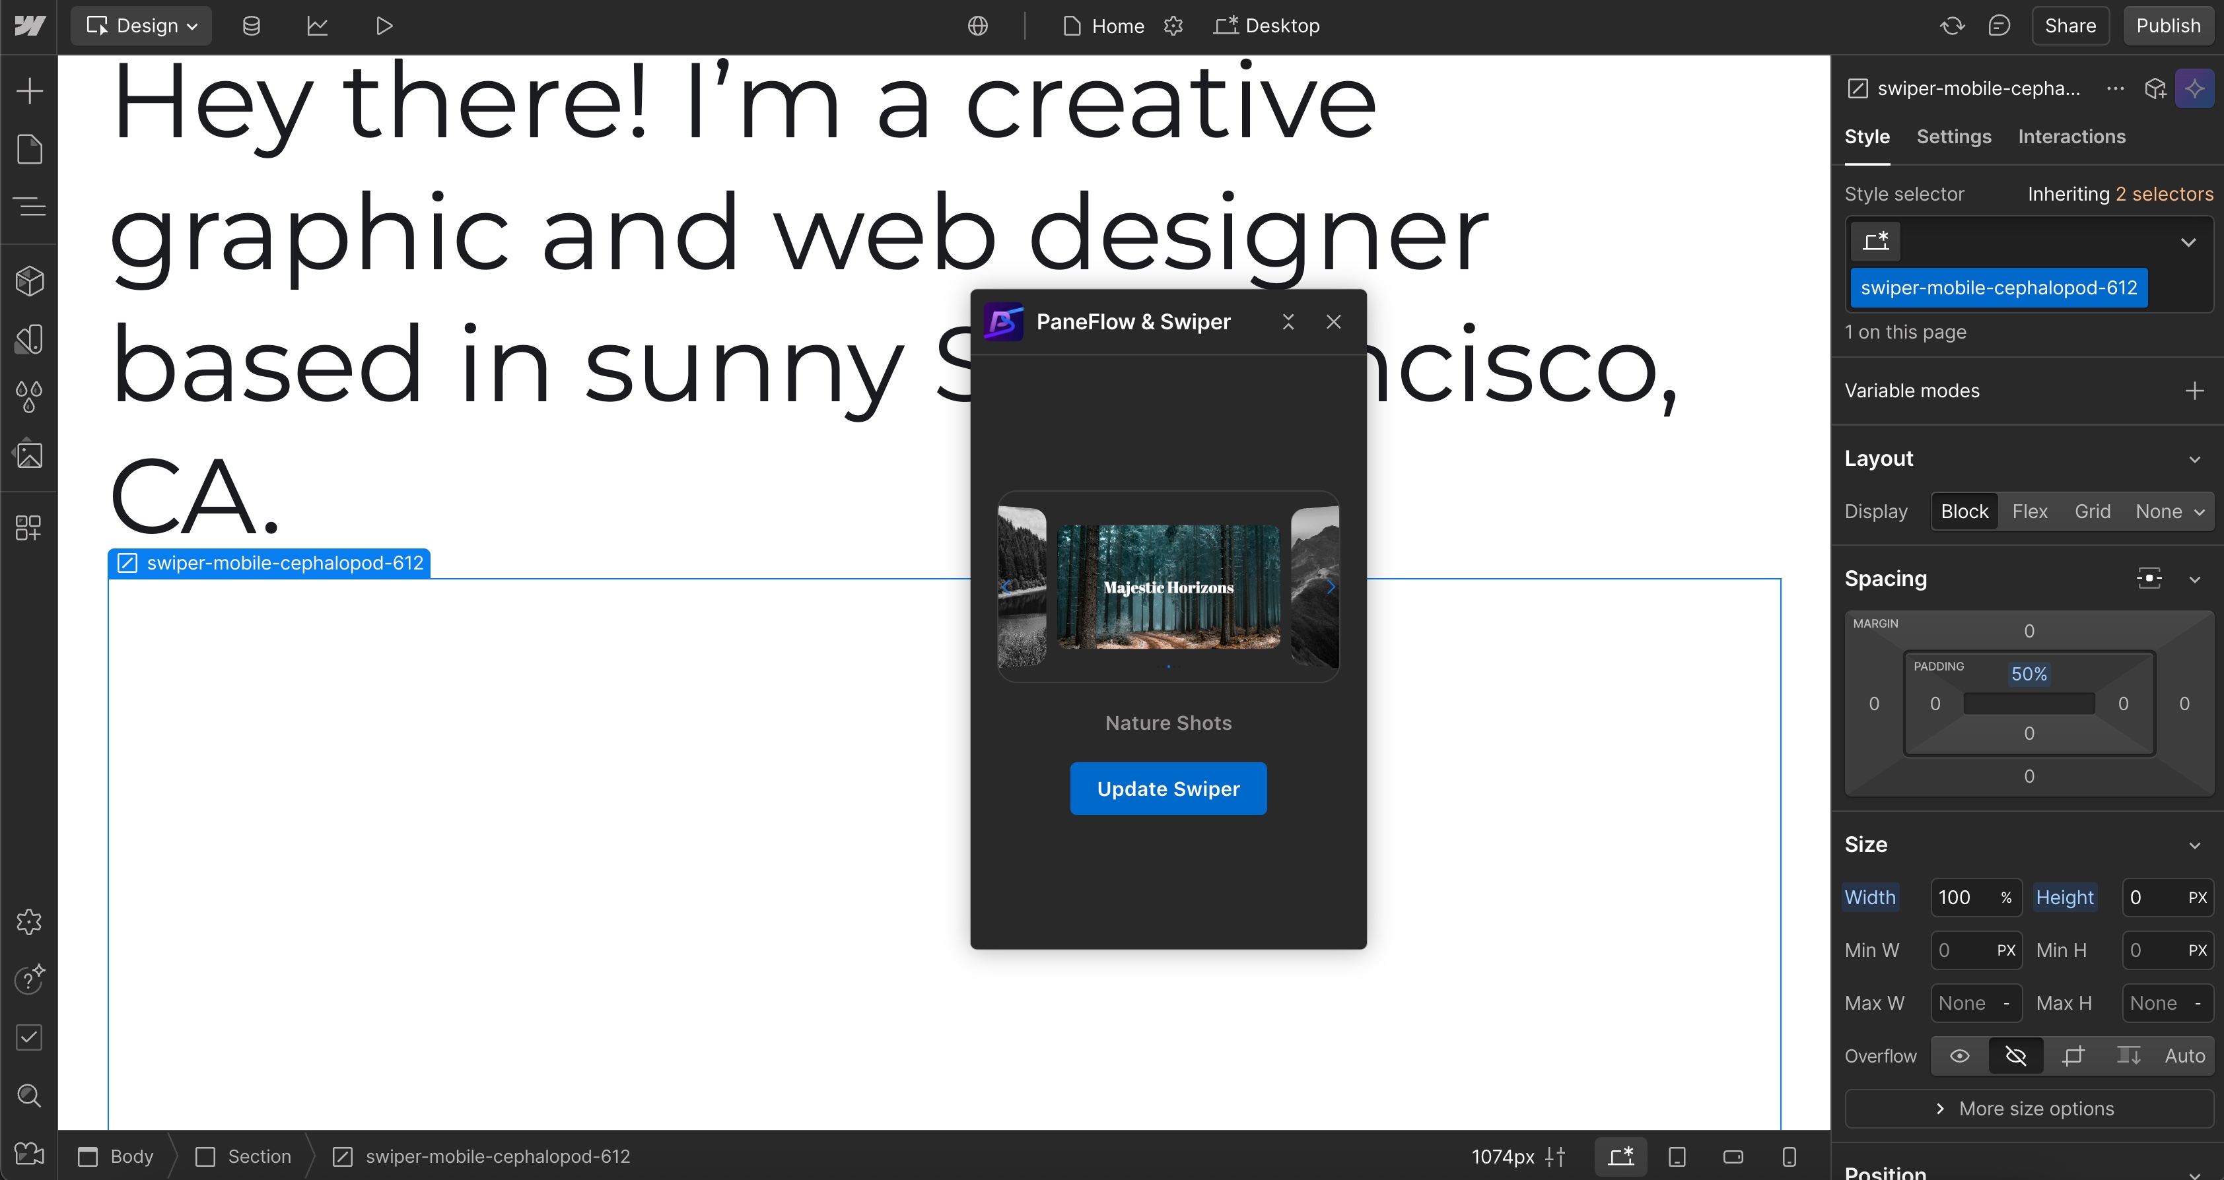
Task: Open Home page settings gear
Action: point(1173,26)
